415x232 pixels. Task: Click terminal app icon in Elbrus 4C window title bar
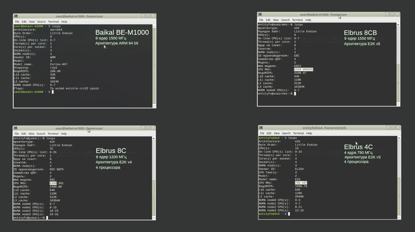pyautogui.click(x=261, y=128)
